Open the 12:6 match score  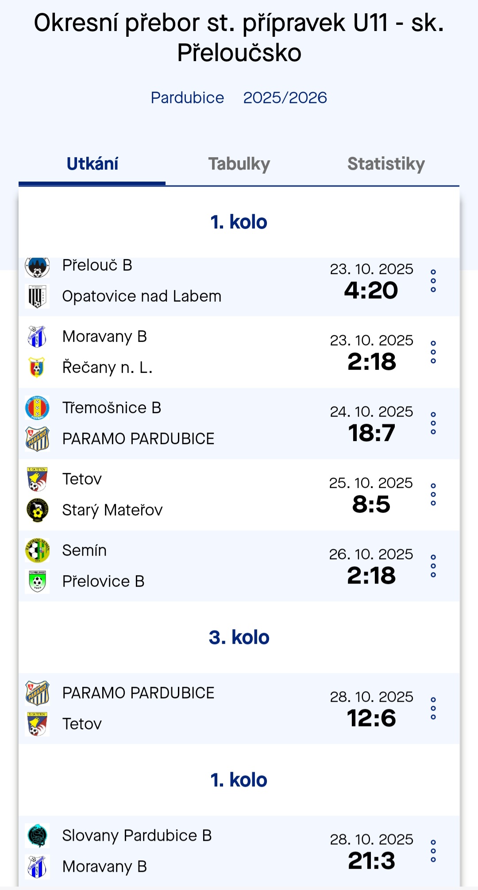pos(371,718)
